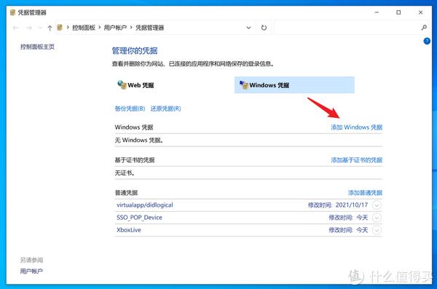Switch to Windows 凭据 tab

[294, 85]
